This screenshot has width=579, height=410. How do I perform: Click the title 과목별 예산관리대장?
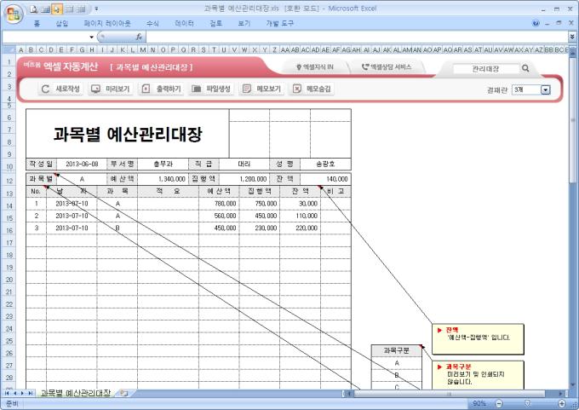[128, 134]
